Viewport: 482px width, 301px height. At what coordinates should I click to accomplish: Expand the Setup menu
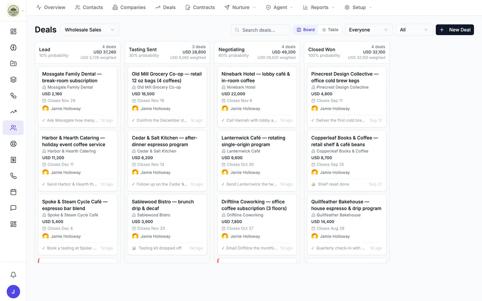358,8
